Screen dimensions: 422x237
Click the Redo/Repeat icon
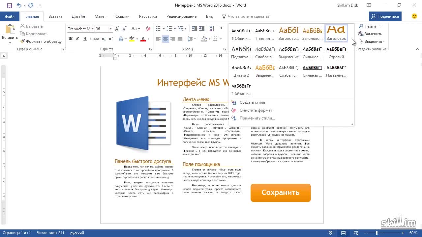click(x=31, y=5)
